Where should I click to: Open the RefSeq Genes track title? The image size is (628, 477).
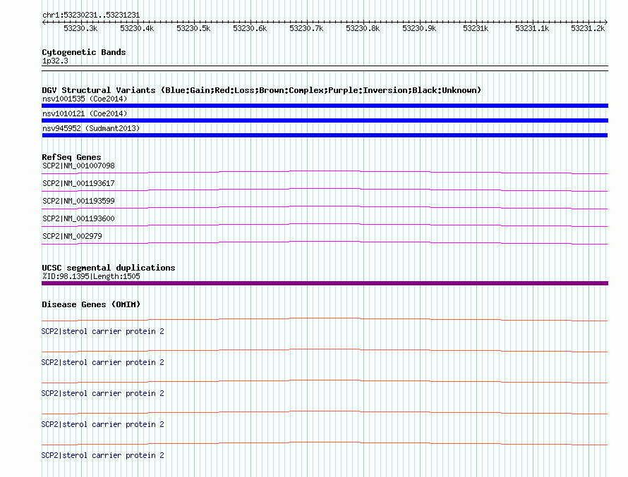72,158
